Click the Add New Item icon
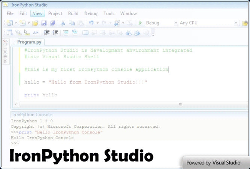Image resolution: width=250 pixels, height=169 pixels. pyautogui.click(x=22, y=23)
